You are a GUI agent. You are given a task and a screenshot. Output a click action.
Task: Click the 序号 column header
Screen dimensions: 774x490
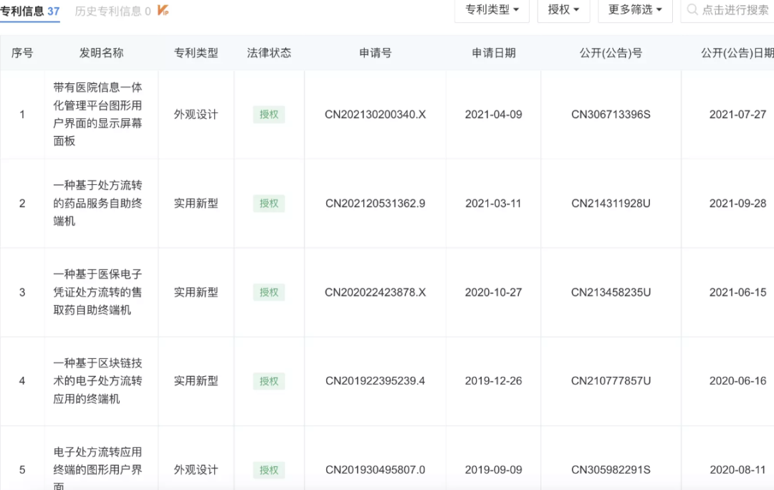pyautogui.click(x=22, y=52)
